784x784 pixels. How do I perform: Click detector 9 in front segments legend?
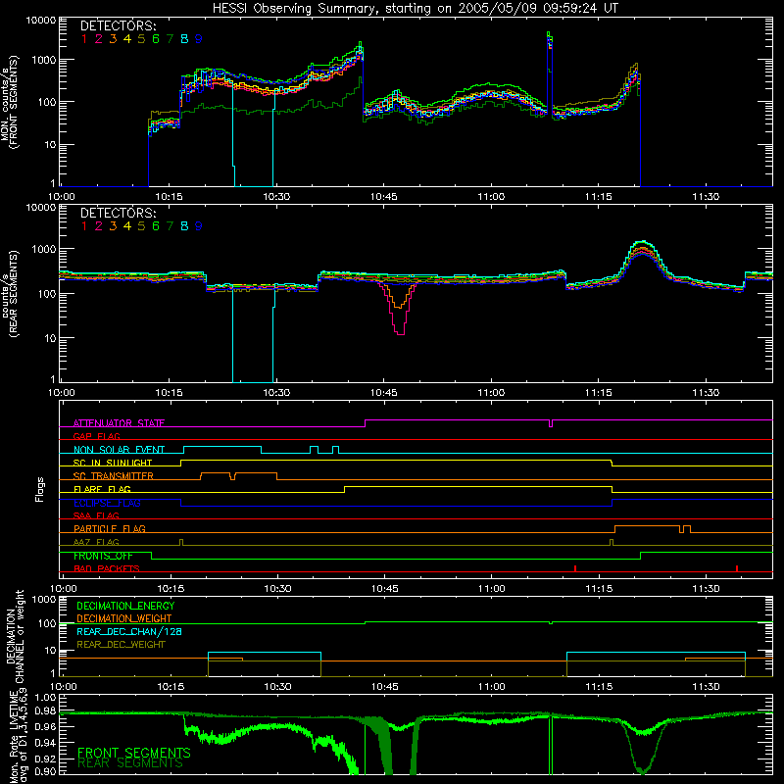(199, 39)
